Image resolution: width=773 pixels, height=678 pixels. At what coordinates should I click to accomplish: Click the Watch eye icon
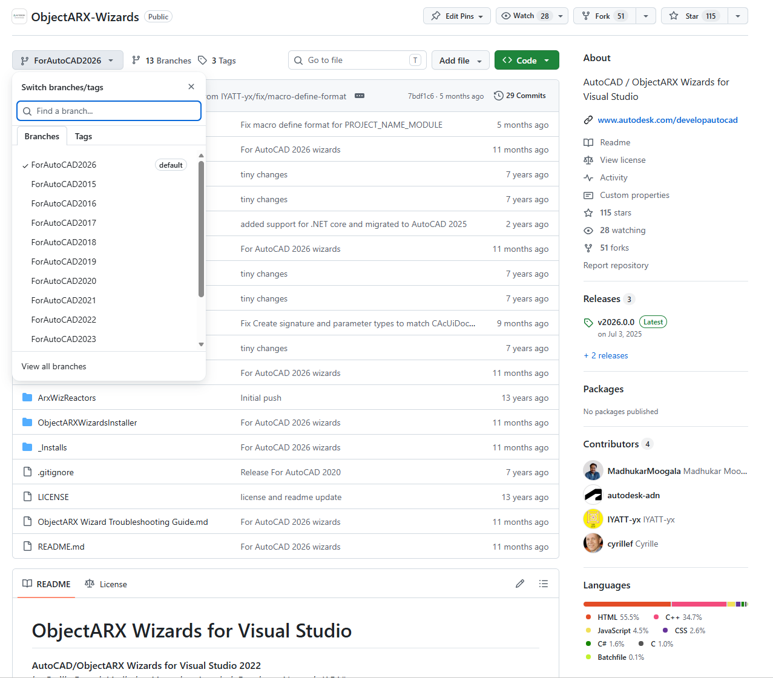pos(506,16)
